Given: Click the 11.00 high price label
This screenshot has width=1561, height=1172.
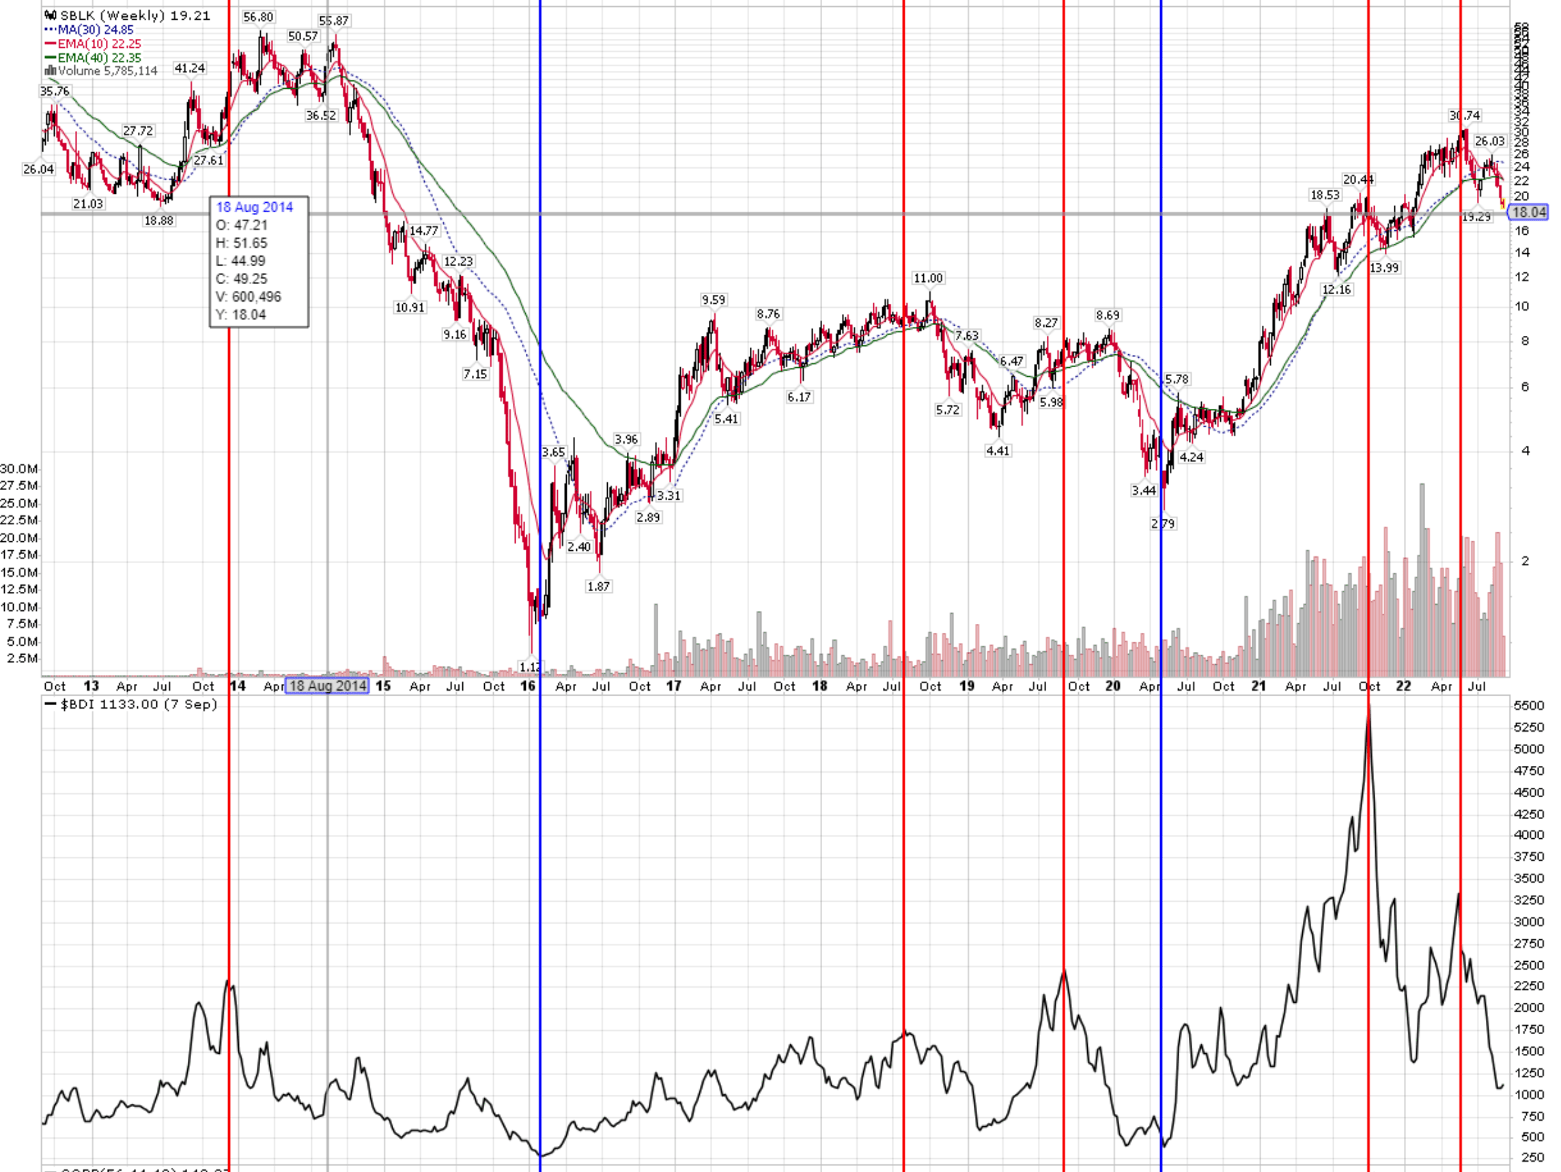Looking at the screenshot, I should [x=928, y=278].
